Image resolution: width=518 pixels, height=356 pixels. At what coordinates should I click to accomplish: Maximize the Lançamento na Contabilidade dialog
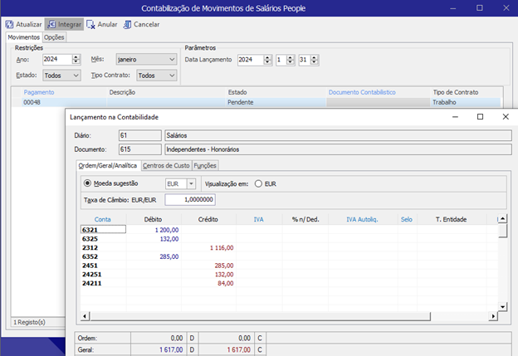(x=480, y=117)
